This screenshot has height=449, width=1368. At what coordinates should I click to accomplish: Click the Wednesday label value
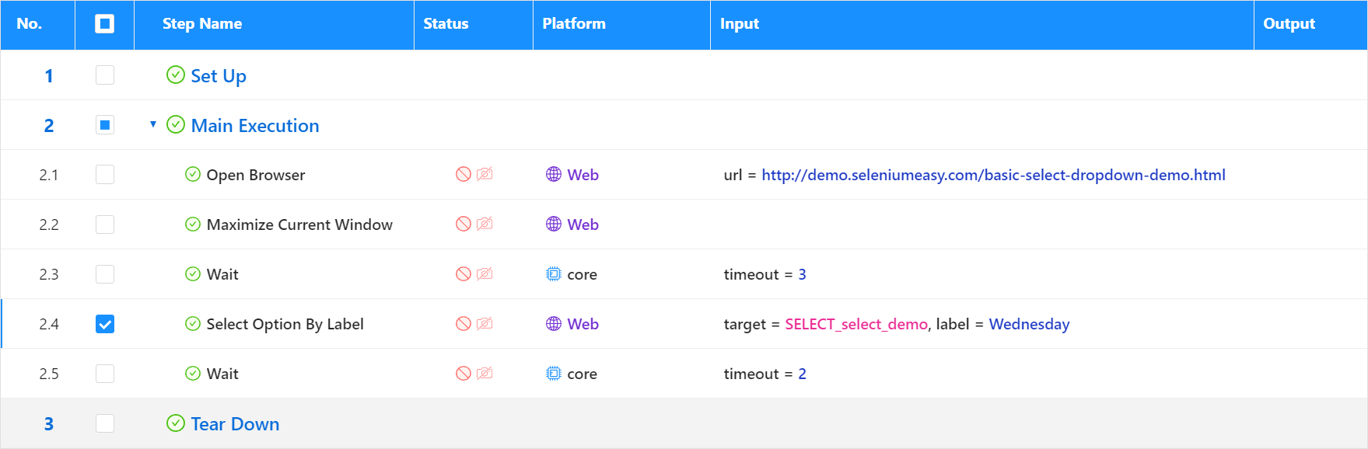[x=1029, y=324]
